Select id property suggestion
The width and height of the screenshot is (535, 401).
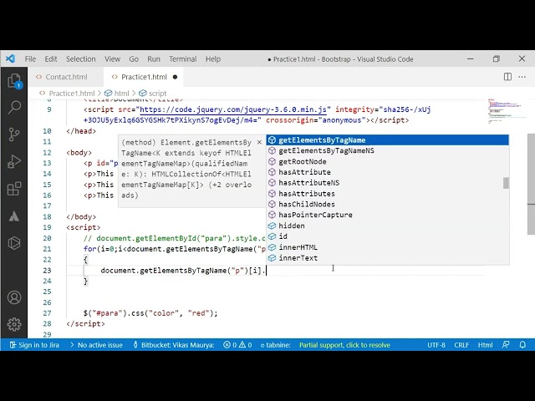coord(388,236)
